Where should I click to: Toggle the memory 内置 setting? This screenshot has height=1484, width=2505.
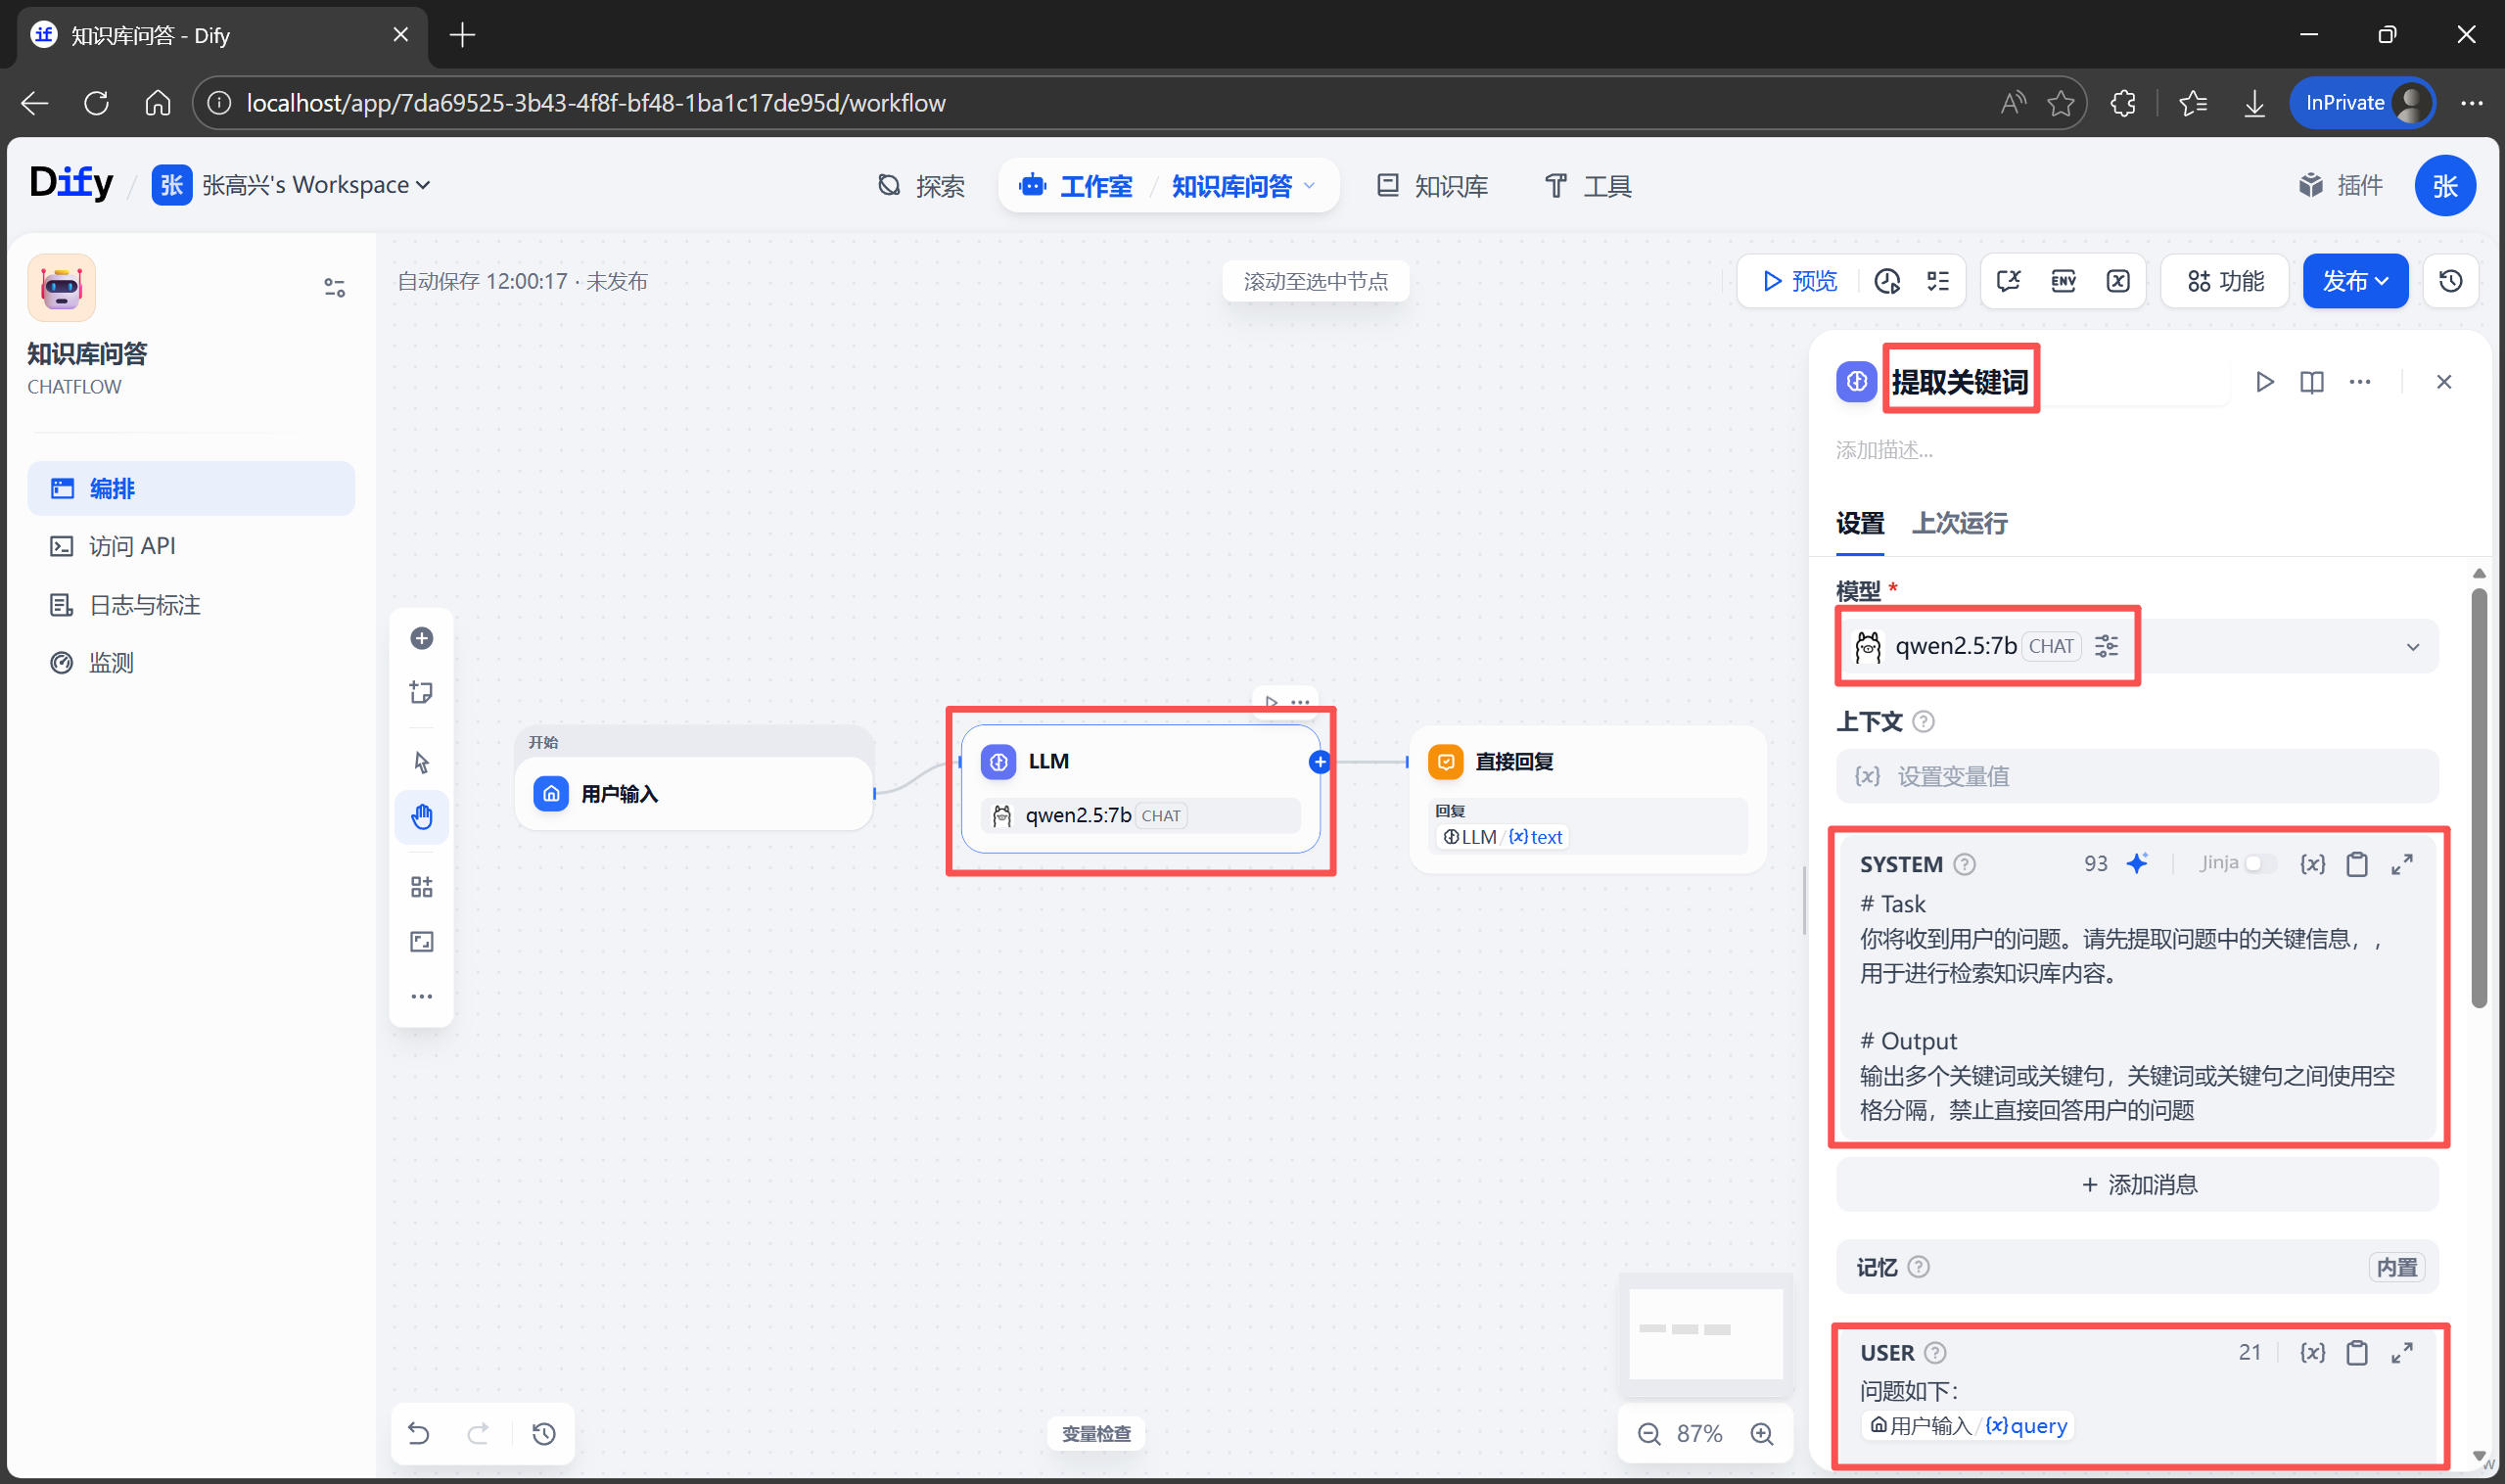pos(2395,1267)
